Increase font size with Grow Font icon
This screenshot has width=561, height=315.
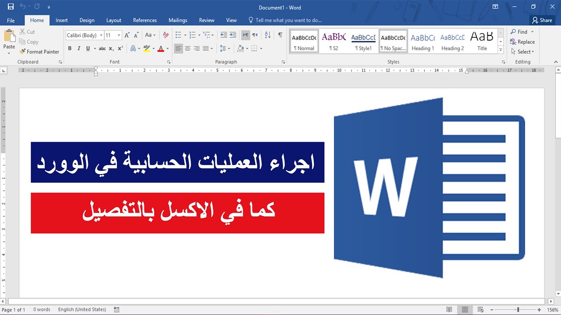[x=127, y=35]
